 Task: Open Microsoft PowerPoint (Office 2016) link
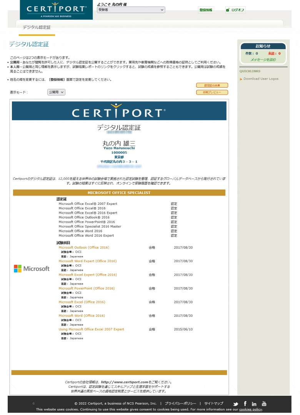coord(87,288)
